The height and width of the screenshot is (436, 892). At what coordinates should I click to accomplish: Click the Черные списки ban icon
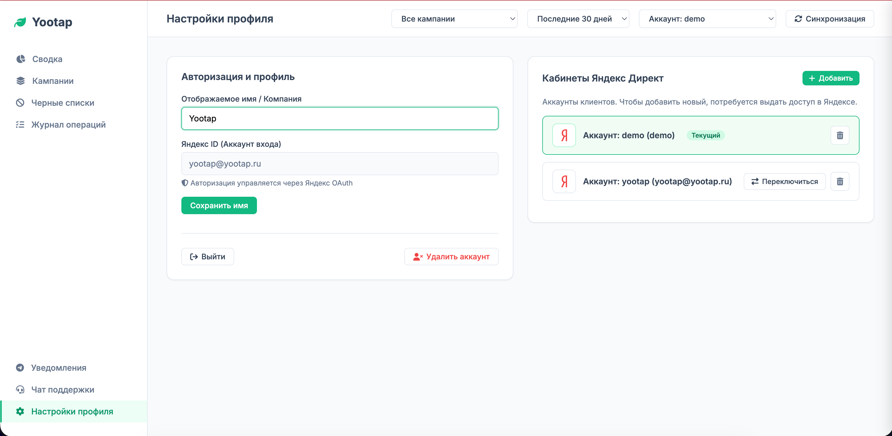coord(20,103)
